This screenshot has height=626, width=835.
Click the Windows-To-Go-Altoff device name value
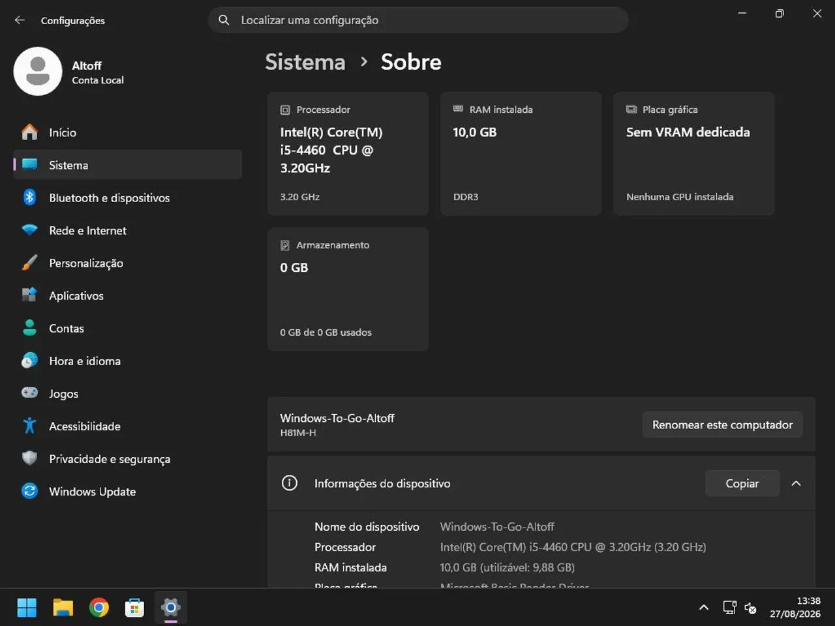(x=497, y=526)
